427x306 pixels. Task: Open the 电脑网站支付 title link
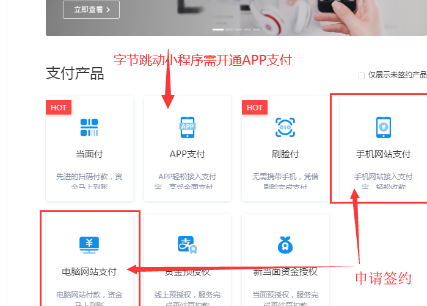(89, 271)
